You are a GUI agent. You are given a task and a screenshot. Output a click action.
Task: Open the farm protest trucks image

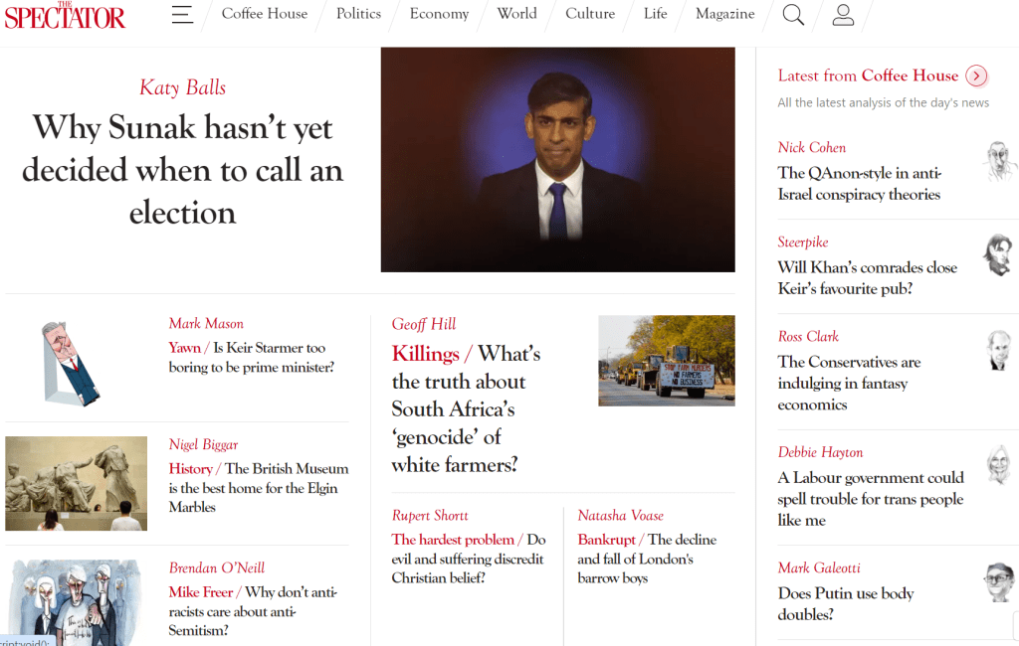pos(666,361)
